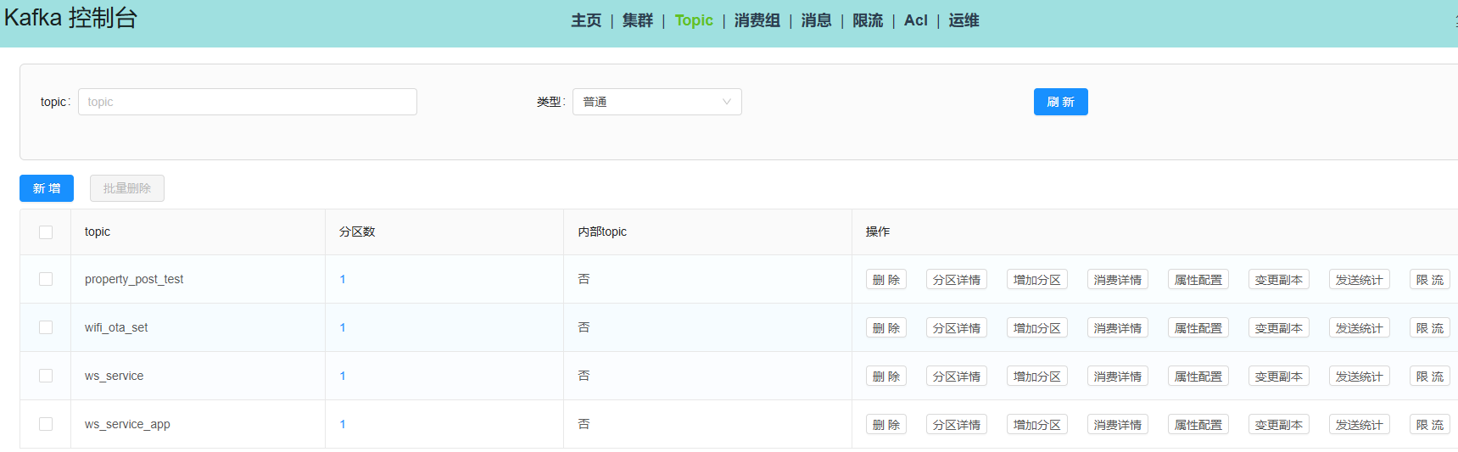The width and height of the screenshot is (1458, 452).
Task: Click 变更副本 in the wifi_ota_set row
Action: click(1279, 328)
